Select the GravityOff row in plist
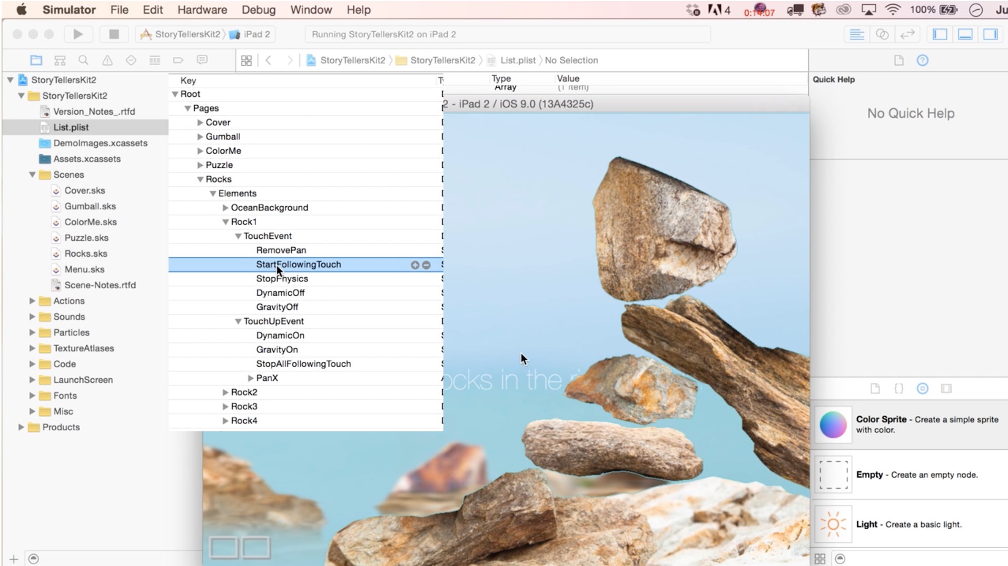 tap(277, 307)
